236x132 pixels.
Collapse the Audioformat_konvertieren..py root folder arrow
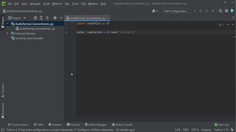point(7,24)
